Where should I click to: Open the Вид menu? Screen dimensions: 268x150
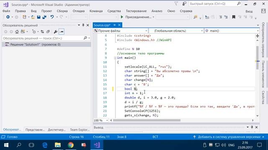point(33,11)
